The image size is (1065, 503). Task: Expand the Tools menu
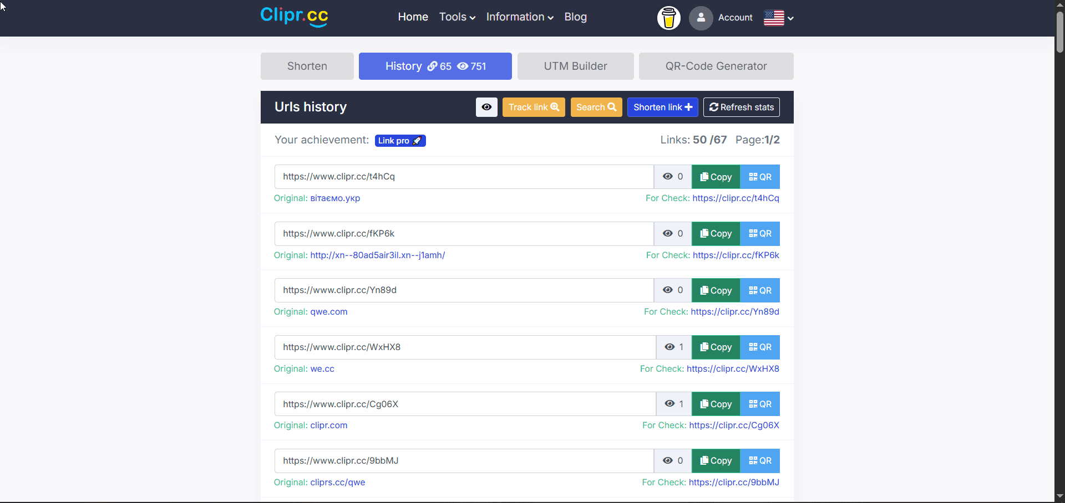tap(457, 17)
